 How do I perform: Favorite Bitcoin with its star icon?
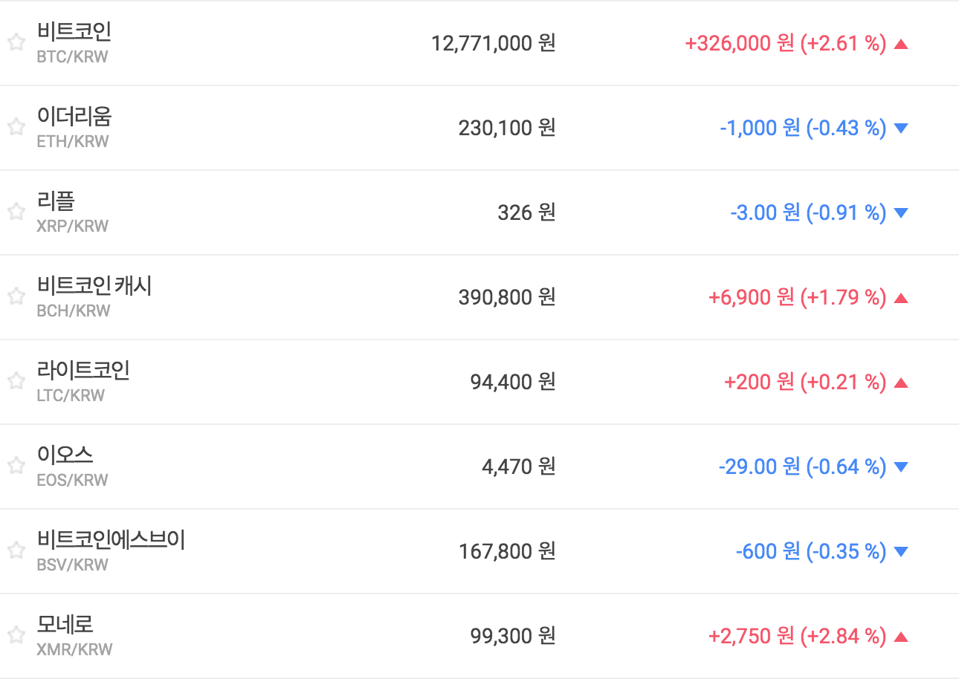click(x=16, y=43)
